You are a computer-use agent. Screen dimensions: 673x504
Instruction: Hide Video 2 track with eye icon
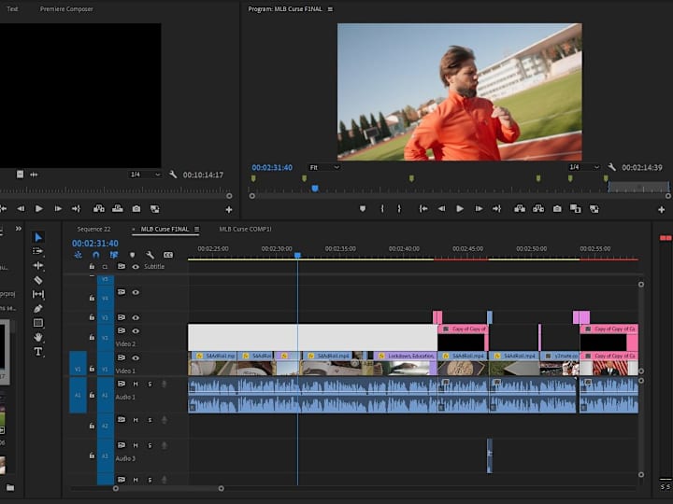(136, 331)
